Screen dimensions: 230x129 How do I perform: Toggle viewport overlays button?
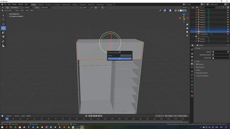(170, 10)
